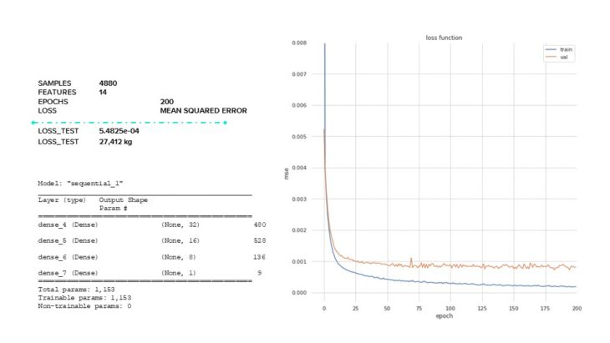The image size is (610, 343).
Task: Click the teal dot at right end of divider
Action: 225,123
